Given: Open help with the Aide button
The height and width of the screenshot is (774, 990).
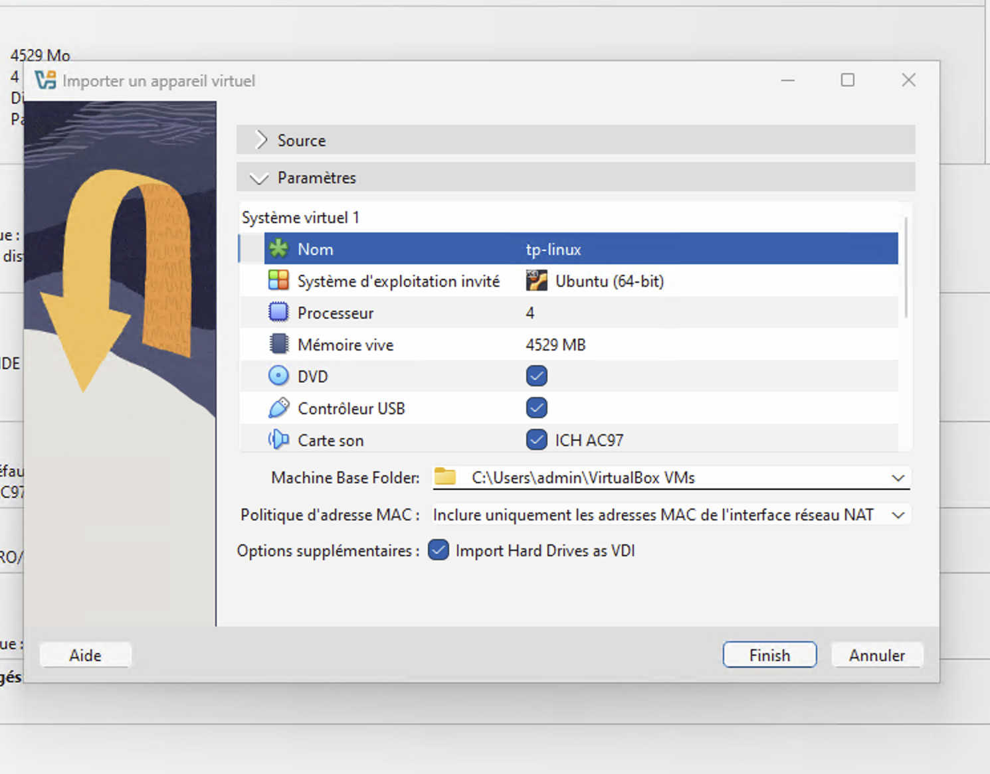Looking at the screenshot, I should (86, 655).
